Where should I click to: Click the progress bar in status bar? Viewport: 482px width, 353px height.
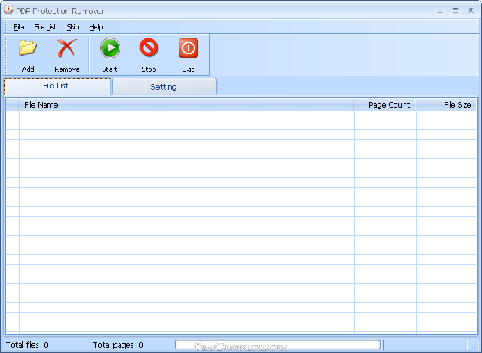pyautogui.click(x=278, y=345)
